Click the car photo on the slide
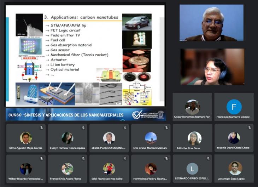 137,22
